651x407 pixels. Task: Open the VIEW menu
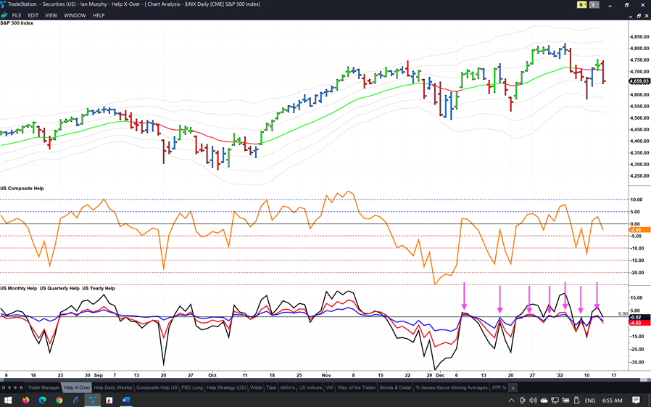click(x=51, y=15)
